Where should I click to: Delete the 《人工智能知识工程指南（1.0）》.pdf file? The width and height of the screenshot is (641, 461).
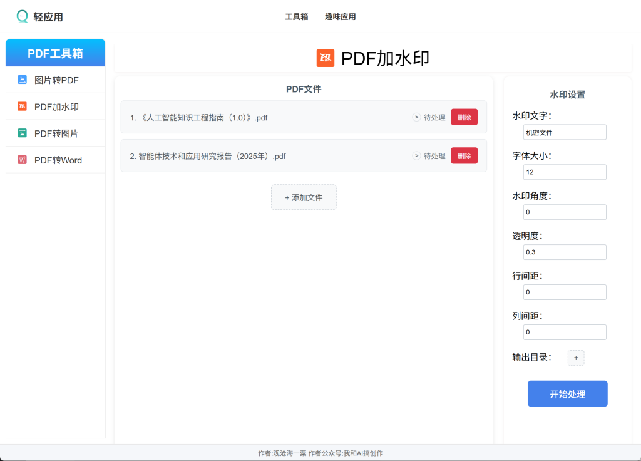pos(464,117)
